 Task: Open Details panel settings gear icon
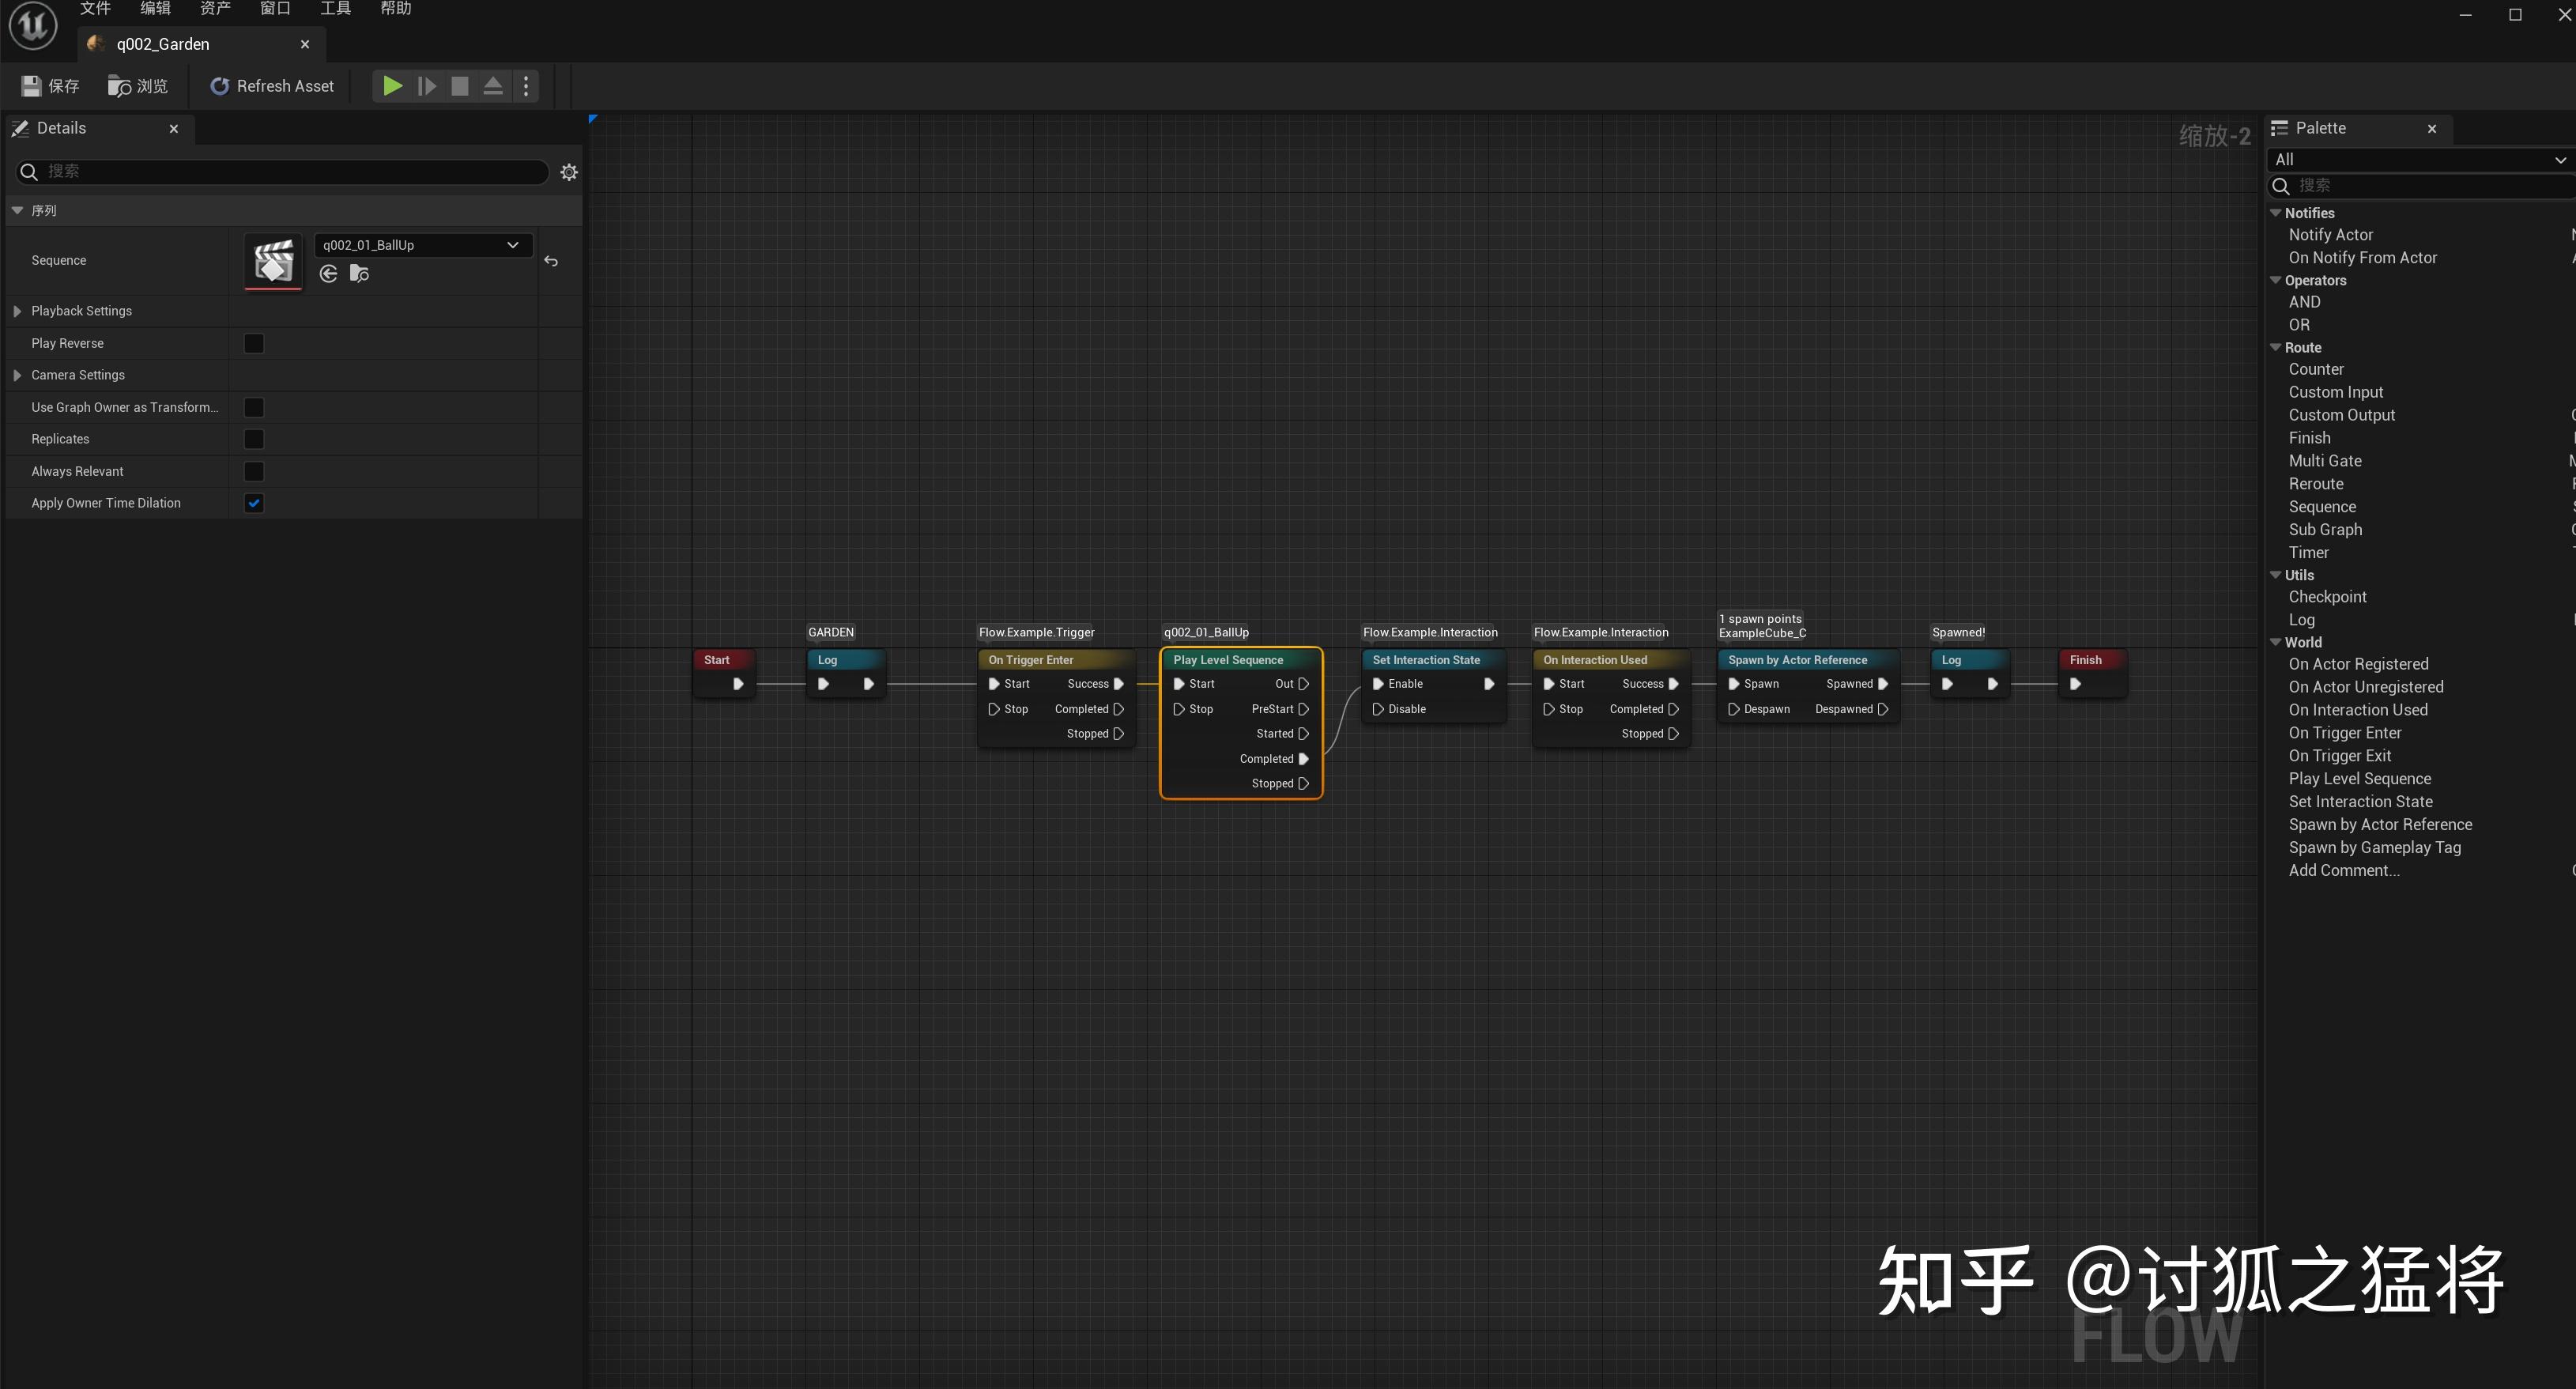tap(569, 171)
